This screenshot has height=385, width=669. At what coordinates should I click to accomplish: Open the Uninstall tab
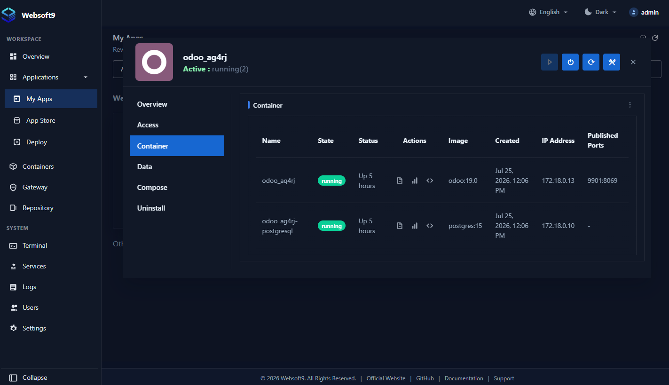click(x=177, y=208)
